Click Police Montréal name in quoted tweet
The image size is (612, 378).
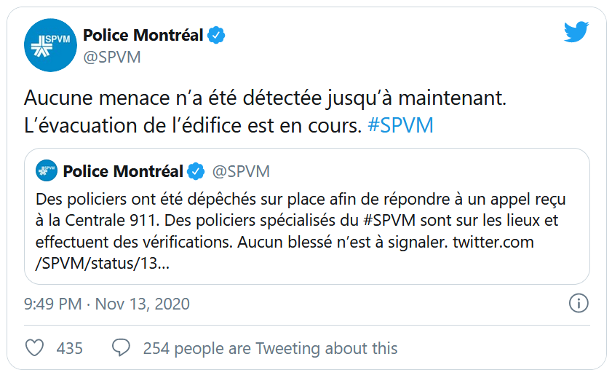123,172
